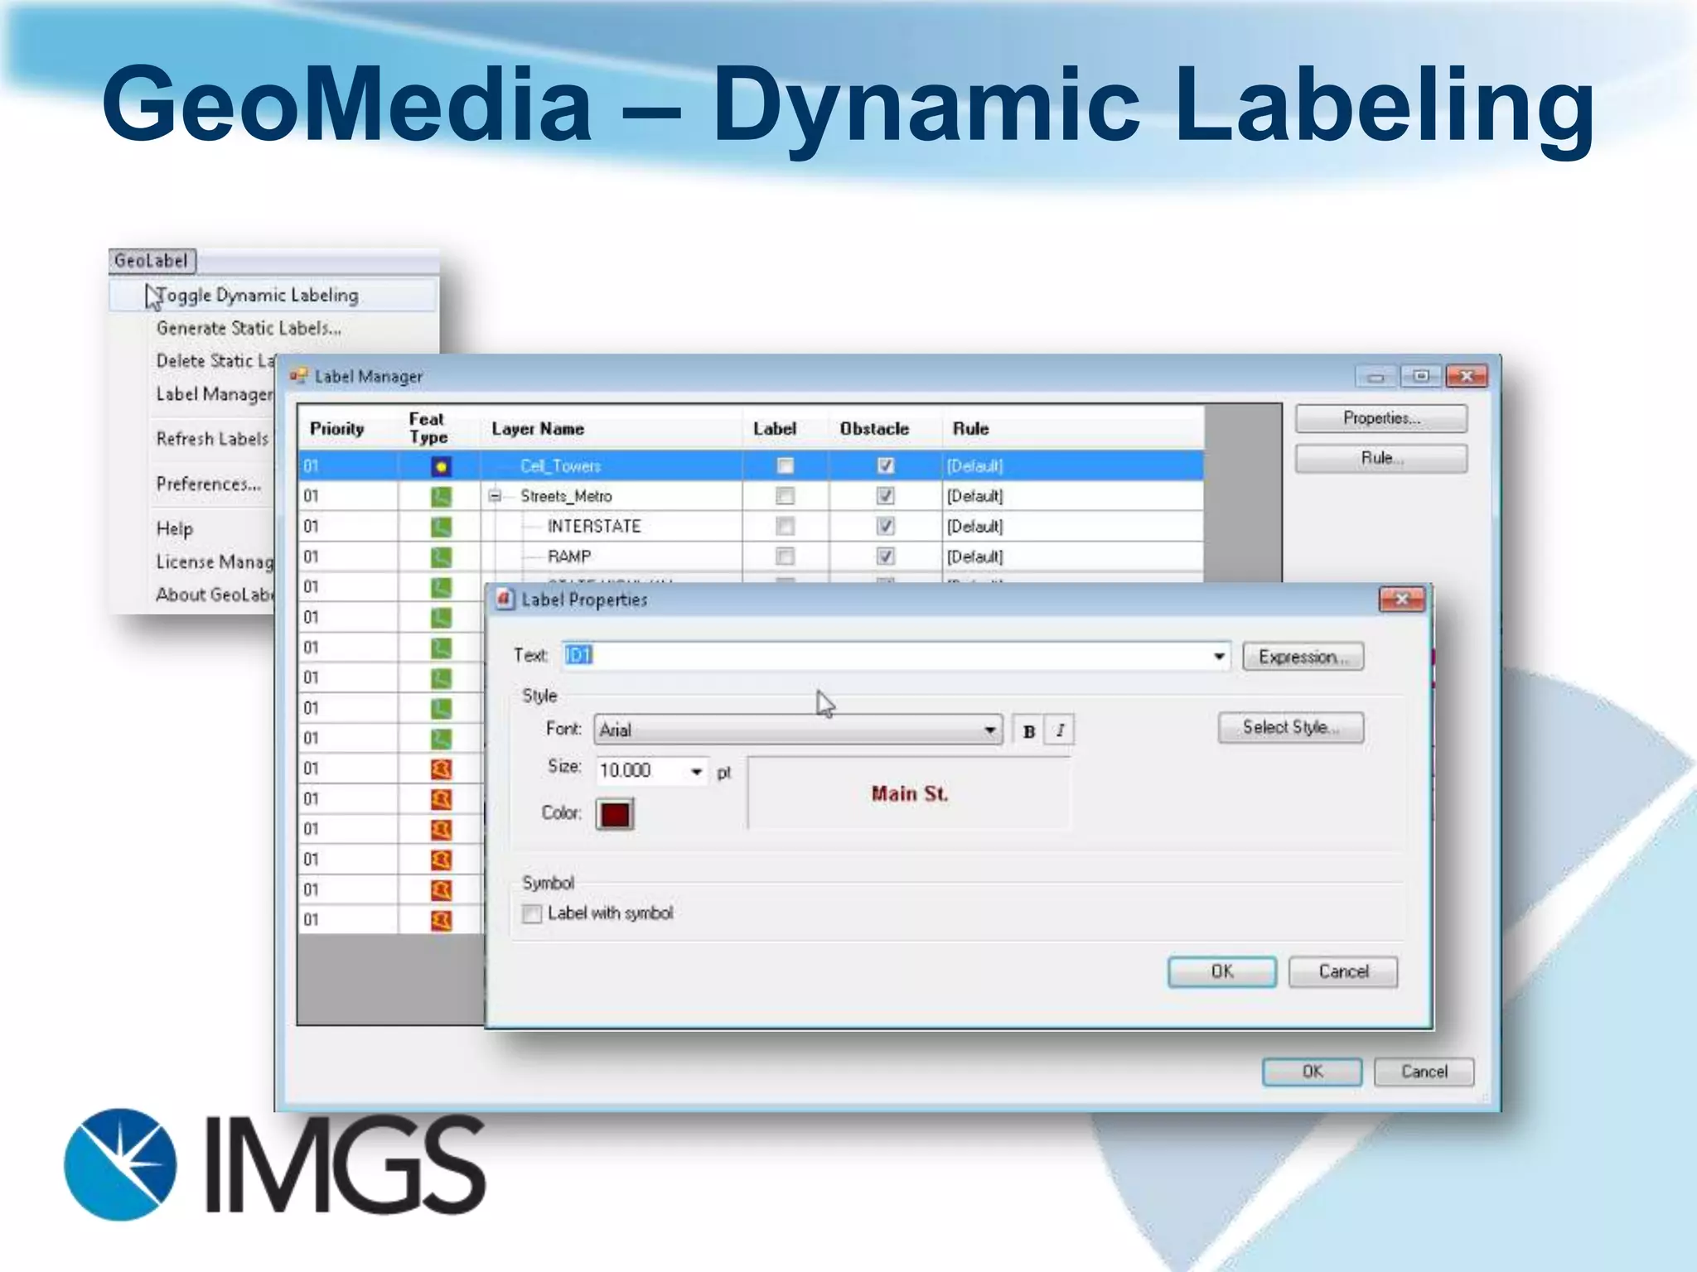
Task: Open the Expression editor button
Action: pyautogui.click(x=1303, y=657)
